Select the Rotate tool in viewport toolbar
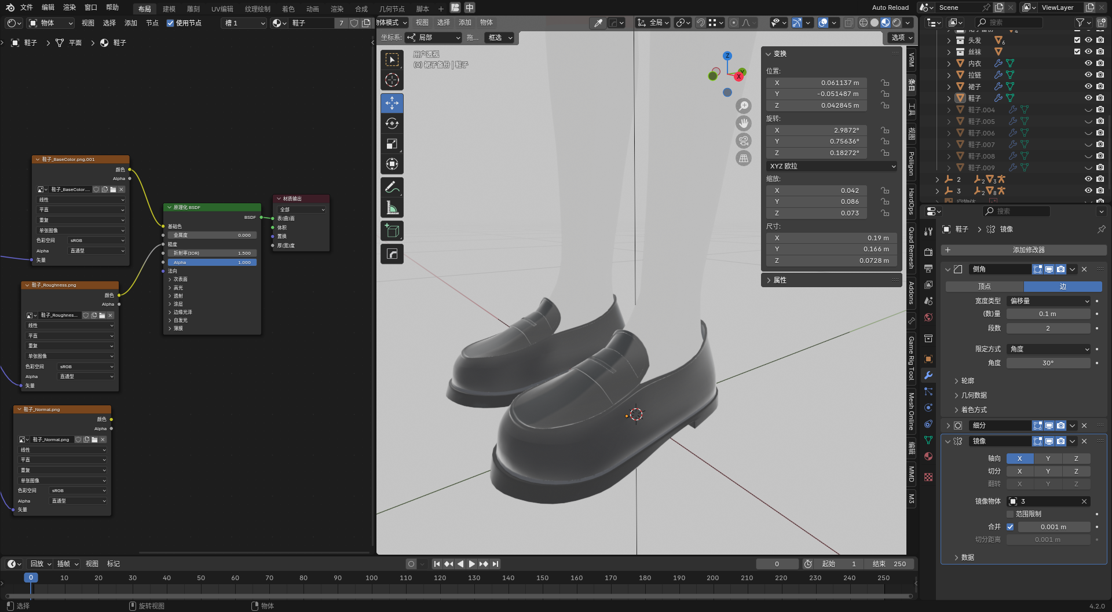 point(392,123)
